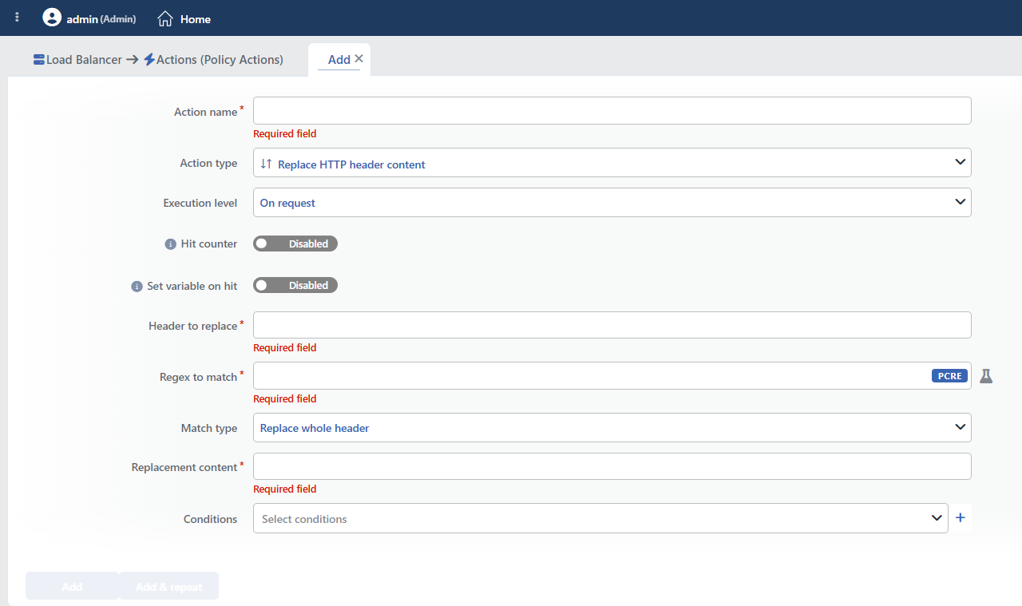This screenshot has height=606, width=1022.
Task: Click the Action name label
Action: tap(206, 112)
